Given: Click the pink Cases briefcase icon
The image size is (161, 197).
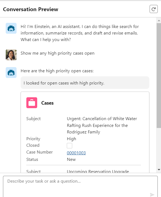Looking at the screenshot, I should [32, 103].
